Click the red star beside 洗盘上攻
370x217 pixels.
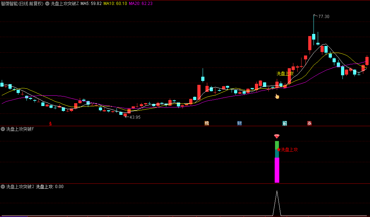click(279, 149)
